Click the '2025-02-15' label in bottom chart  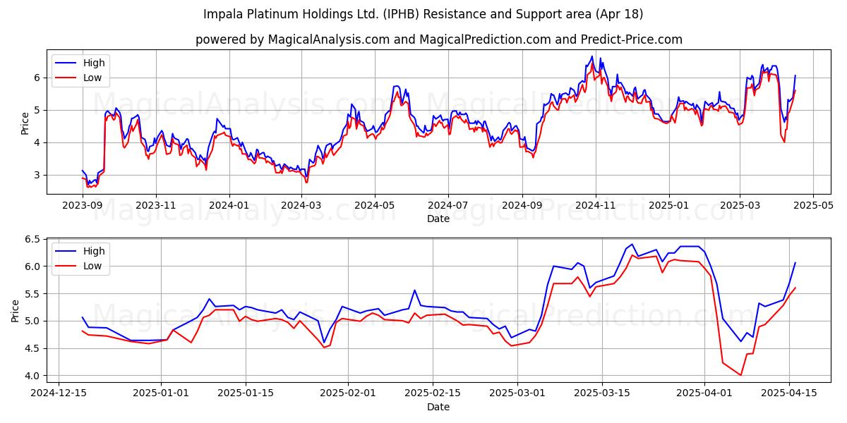coord(433,394)
